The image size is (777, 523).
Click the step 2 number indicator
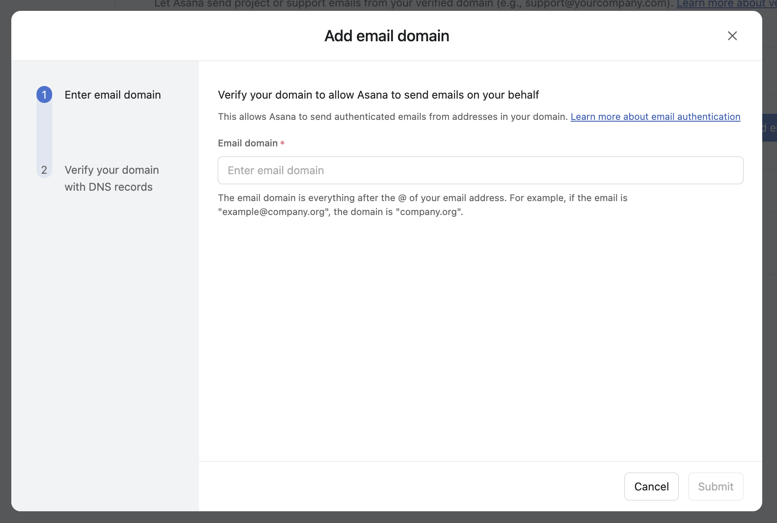44,170
